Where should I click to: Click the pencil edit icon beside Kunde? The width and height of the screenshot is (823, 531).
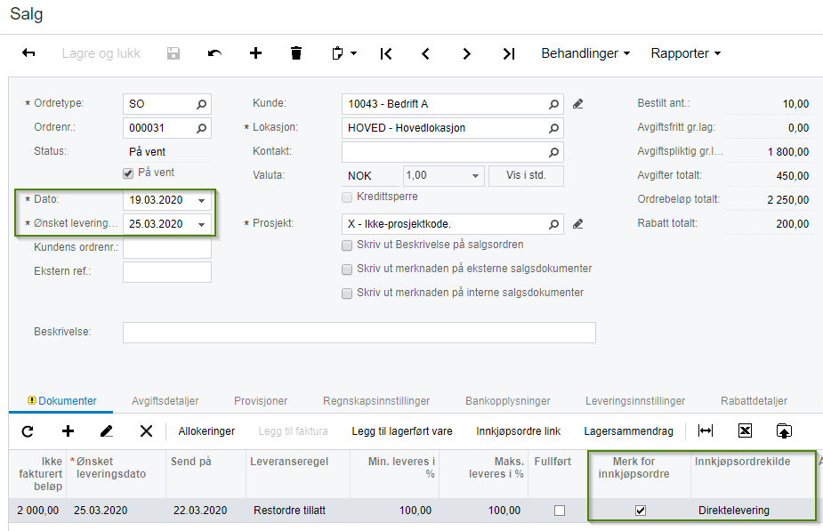click(x=577, y=104)
